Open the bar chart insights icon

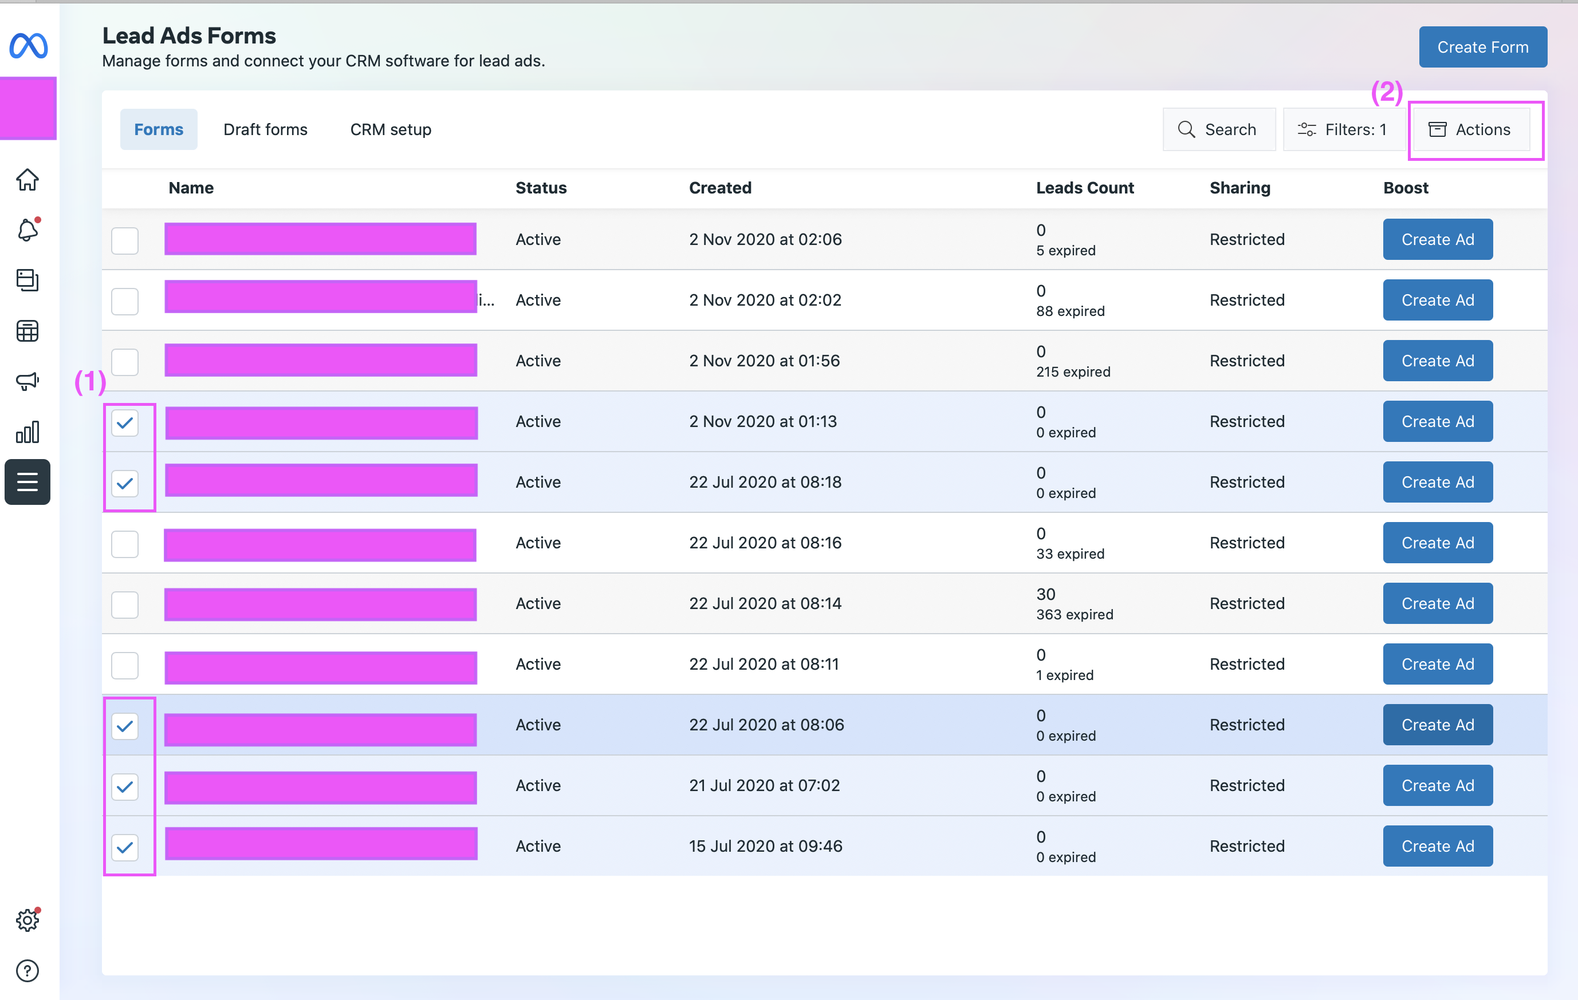tap(27, 432)
